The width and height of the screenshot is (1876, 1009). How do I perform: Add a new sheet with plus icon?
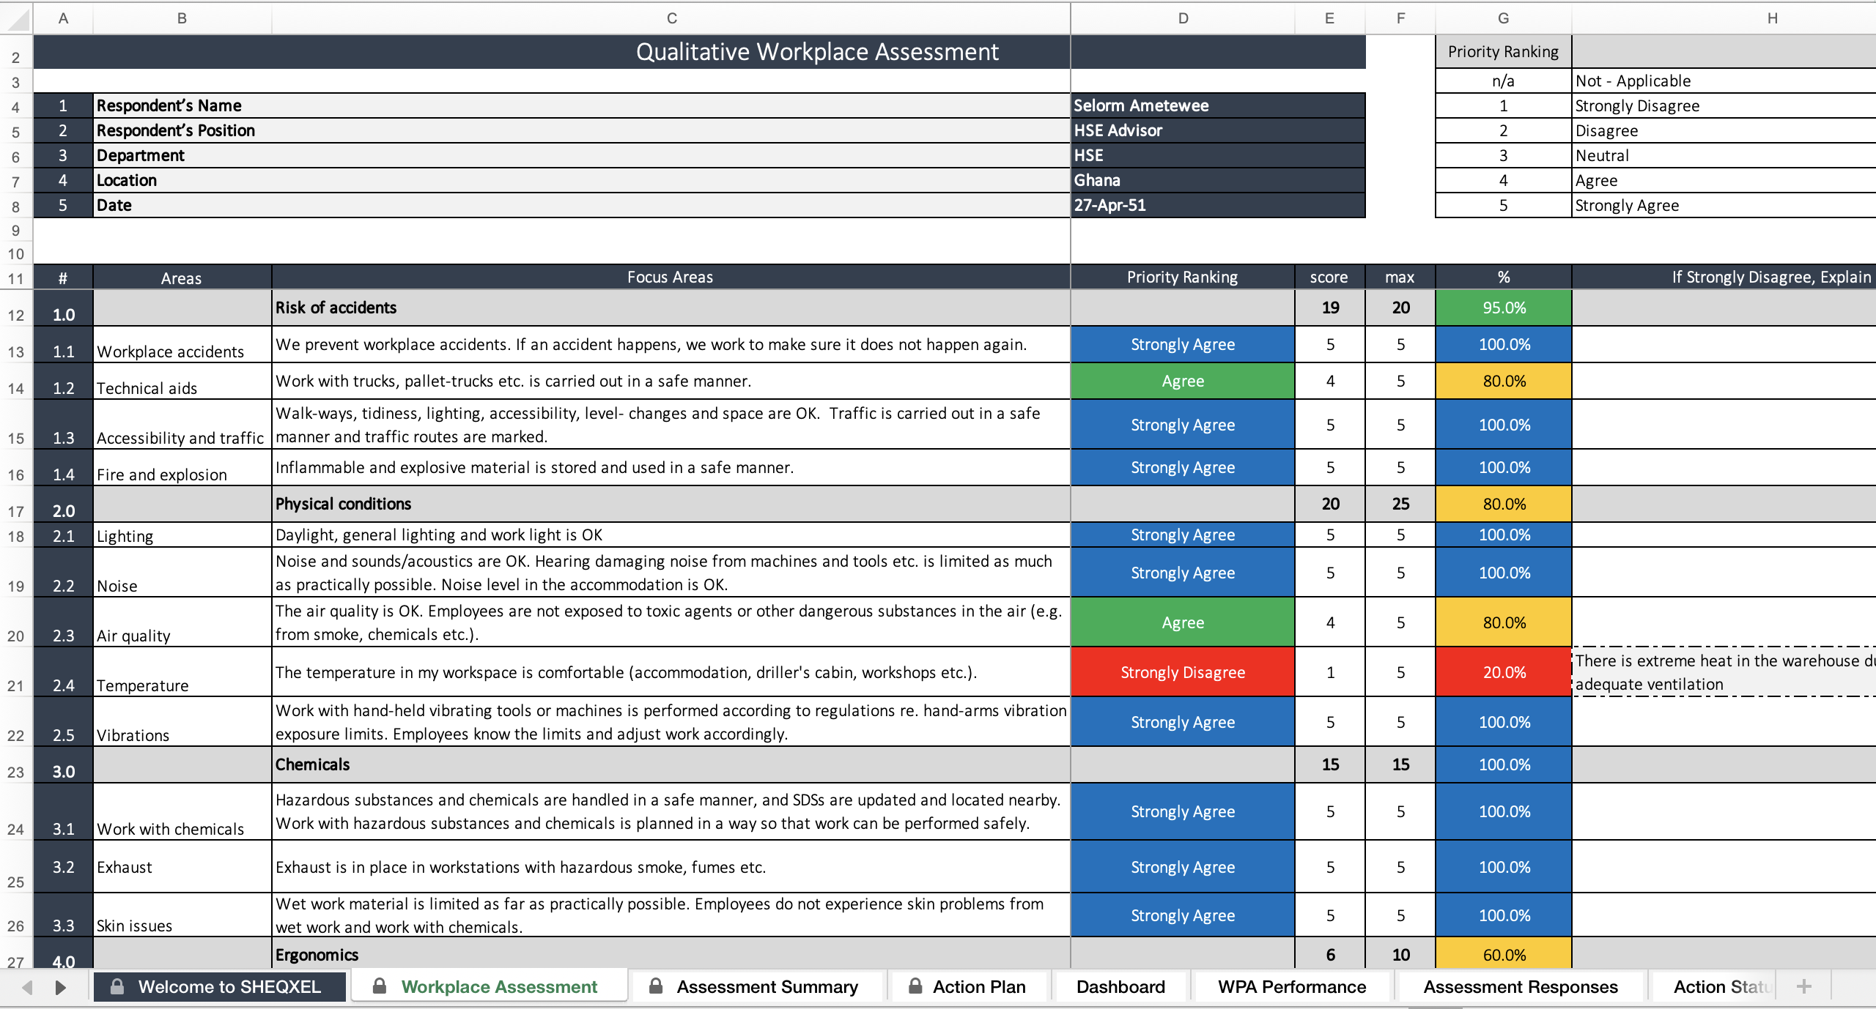(1803, 986)
